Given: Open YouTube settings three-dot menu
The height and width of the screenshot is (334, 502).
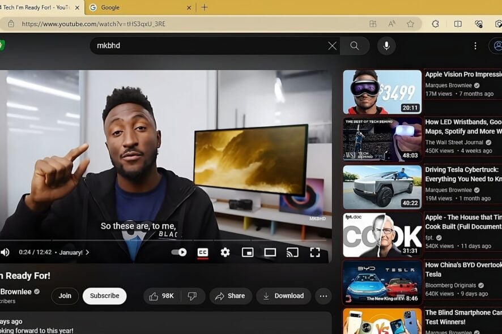Looking at the screenshot, I should 475,46.
